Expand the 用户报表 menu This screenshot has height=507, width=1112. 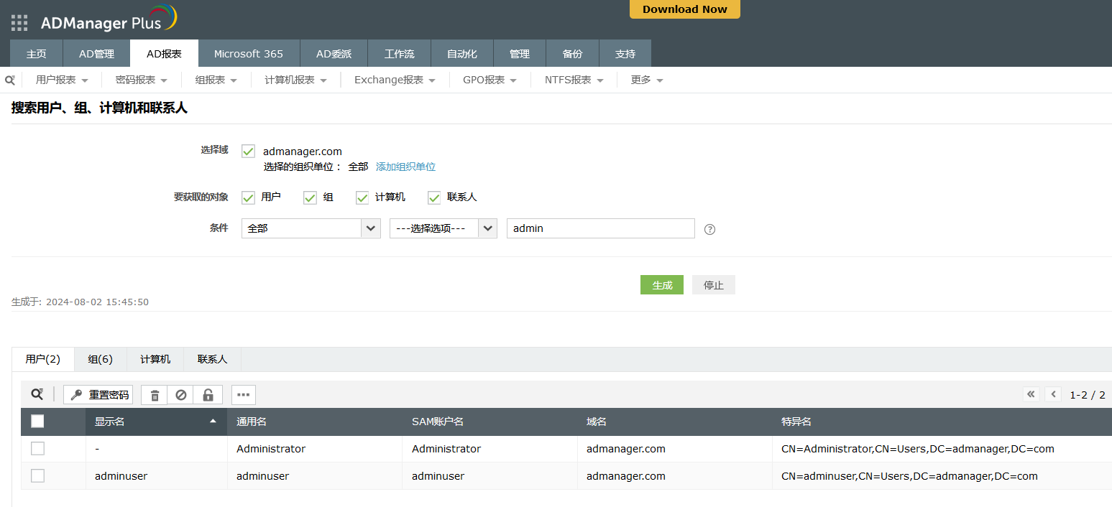pos(62,80)
